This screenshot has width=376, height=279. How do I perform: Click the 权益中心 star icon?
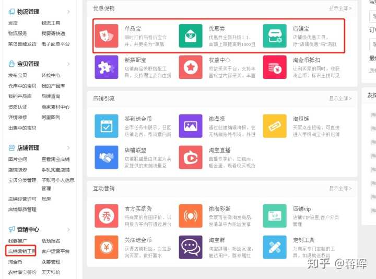pyautogui.click(x=191, y=67)
